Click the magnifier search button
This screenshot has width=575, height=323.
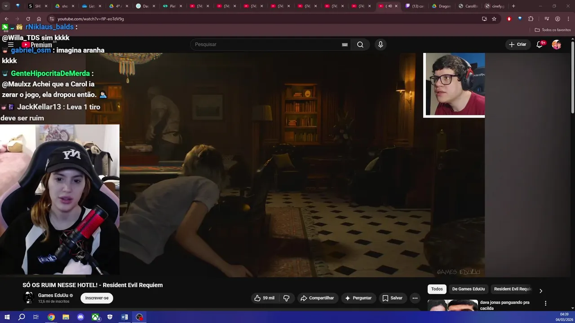pos(360,44)
